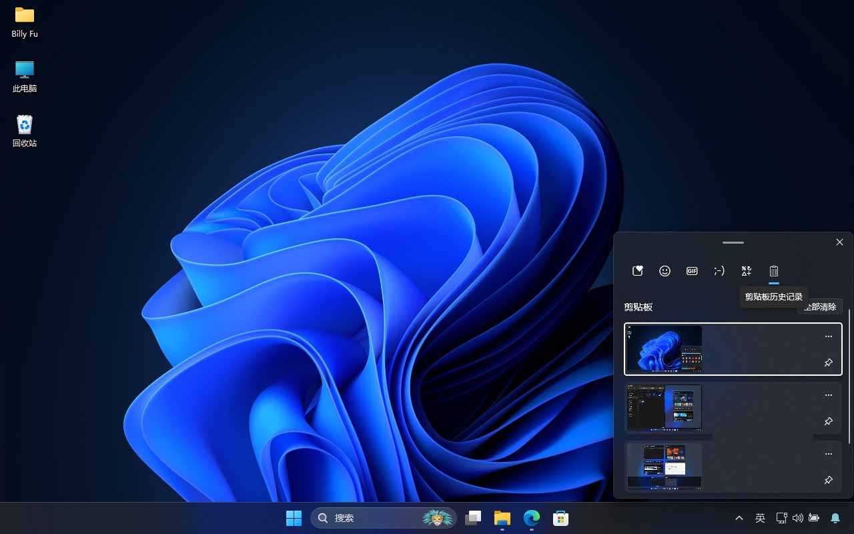Expand hidden system tray icons chevron
The image size is (854, 534).
click(739, 518)
